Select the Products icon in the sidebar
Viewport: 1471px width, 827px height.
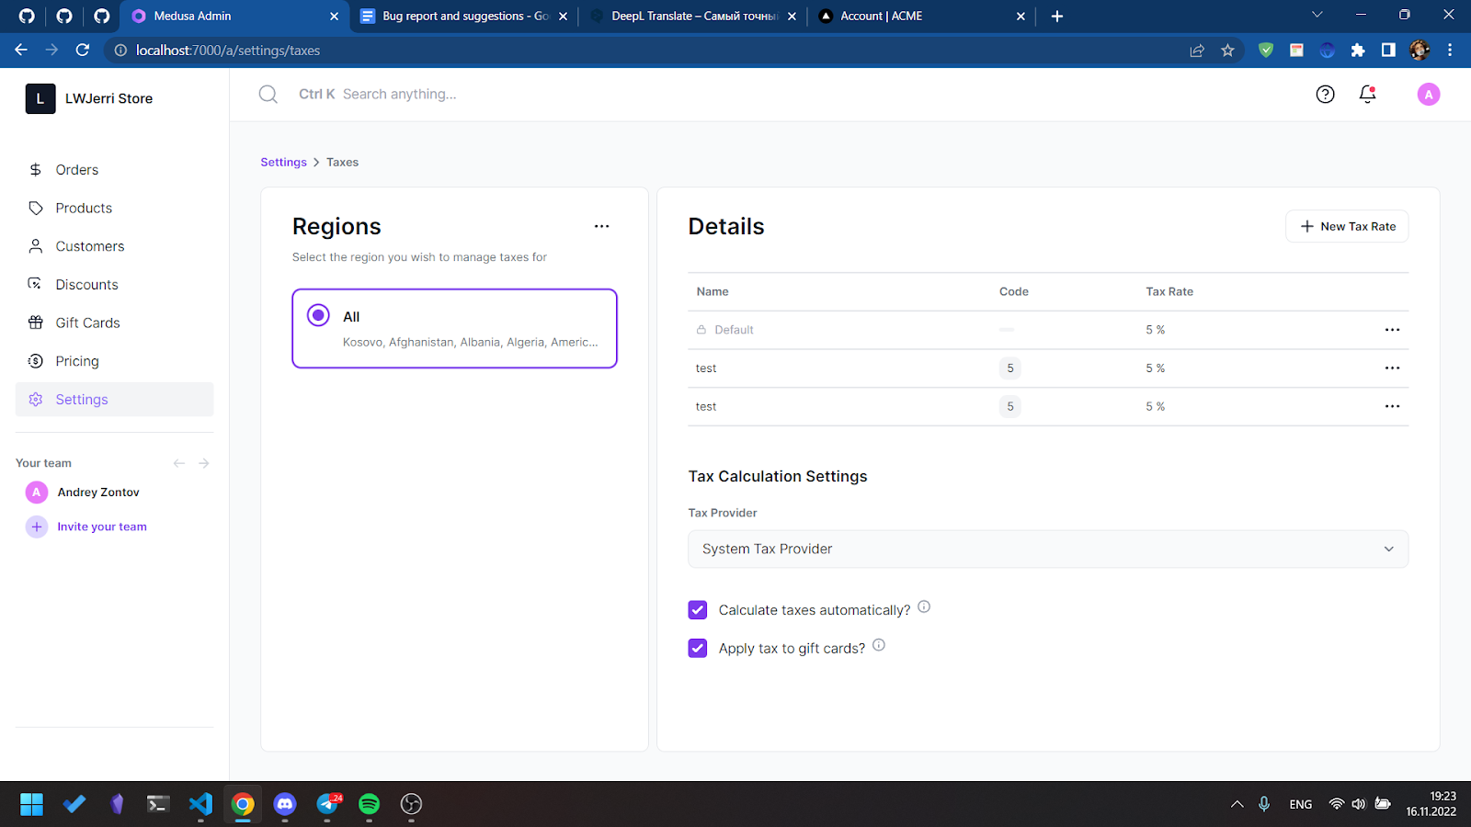(x=35, y=208)
